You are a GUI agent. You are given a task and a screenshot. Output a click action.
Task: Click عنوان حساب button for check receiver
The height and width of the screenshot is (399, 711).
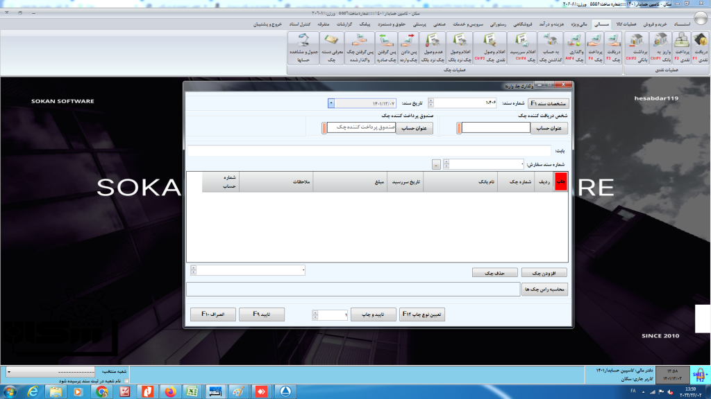click(549, 128)
